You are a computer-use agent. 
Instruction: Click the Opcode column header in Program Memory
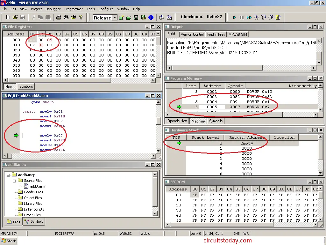pos(235,86)
